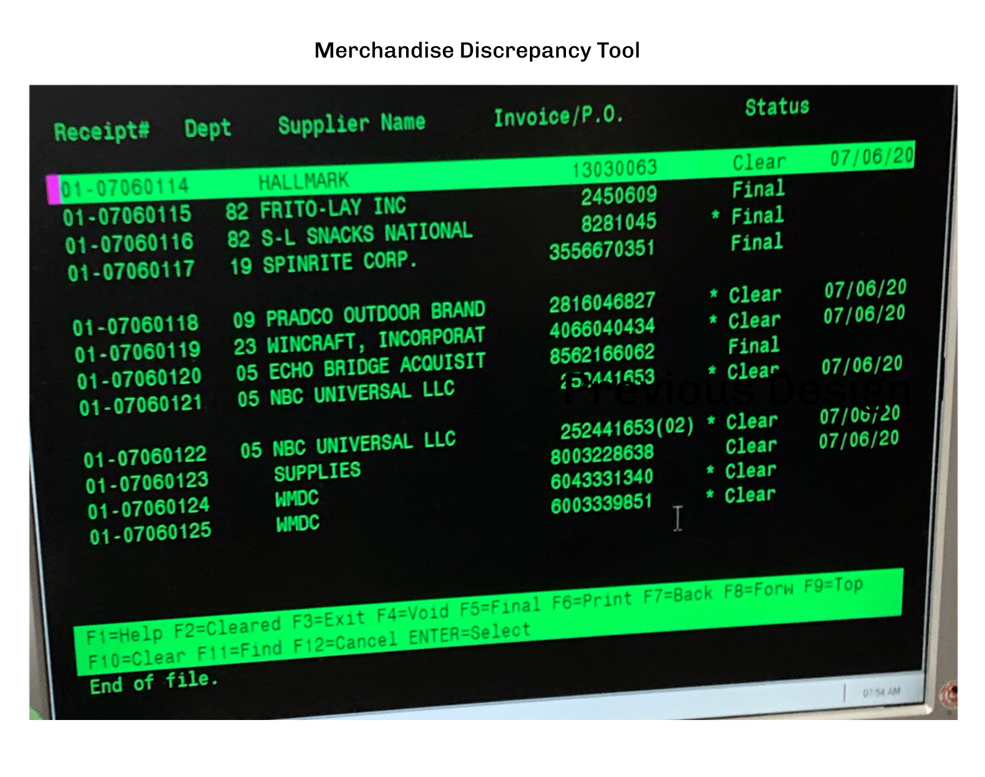Click the Receipt# column header
This screenshot has width=985, height=777.
click(102, 132)
